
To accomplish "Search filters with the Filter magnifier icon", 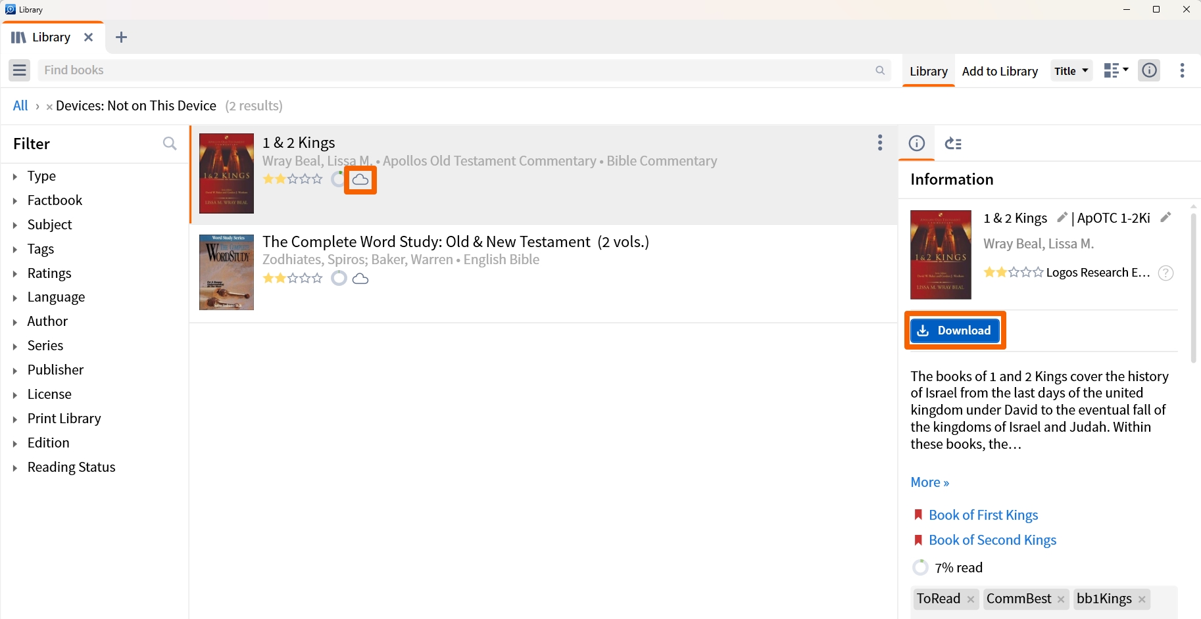I will coord(170,143).
